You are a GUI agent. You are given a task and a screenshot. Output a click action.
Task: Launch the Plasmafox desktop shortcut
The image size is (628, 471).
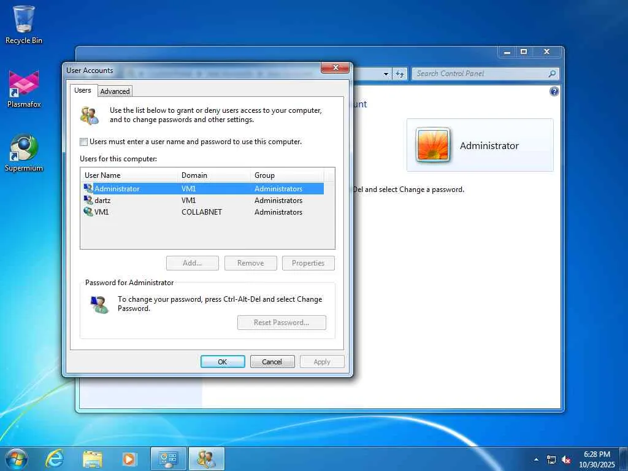click(24, 89)
